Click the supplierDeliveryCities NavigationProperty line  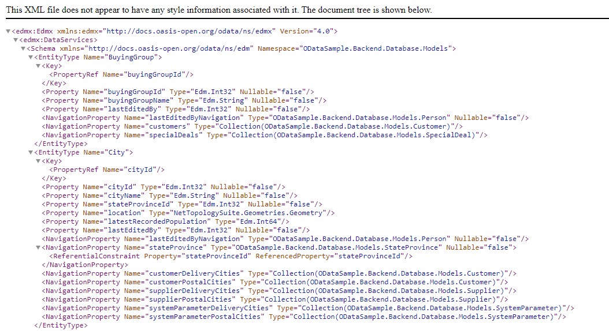[x=279, y=291]
